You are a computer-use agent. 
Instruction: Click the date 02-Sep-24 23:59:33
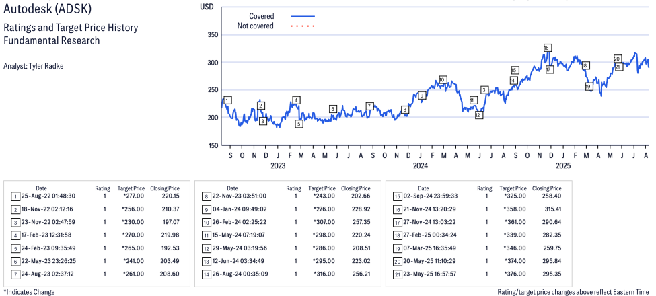pos(431,196)
